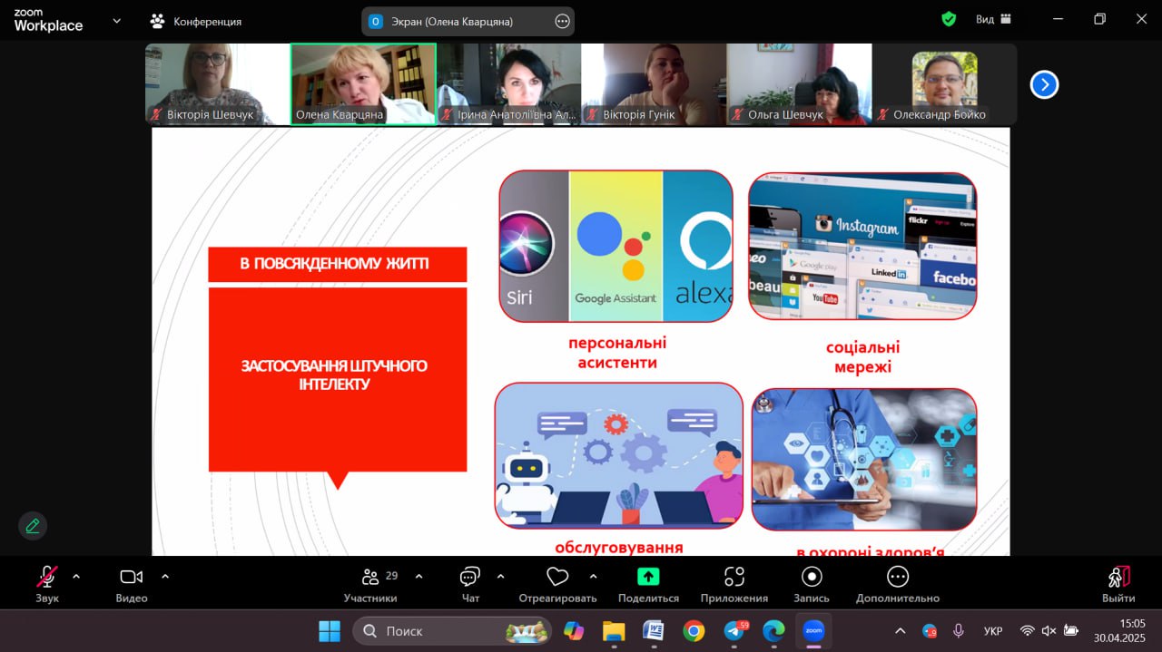1162x652 pixels.
Task: Open the Дополнительно more options icon
Action: pyautogui.click(x=897, y=578)
